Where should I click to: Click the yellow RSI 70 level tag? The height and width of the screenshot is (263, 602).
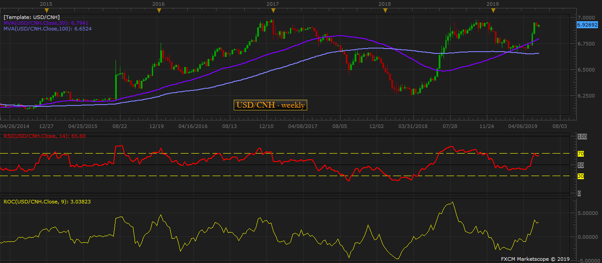pos(581,154)
